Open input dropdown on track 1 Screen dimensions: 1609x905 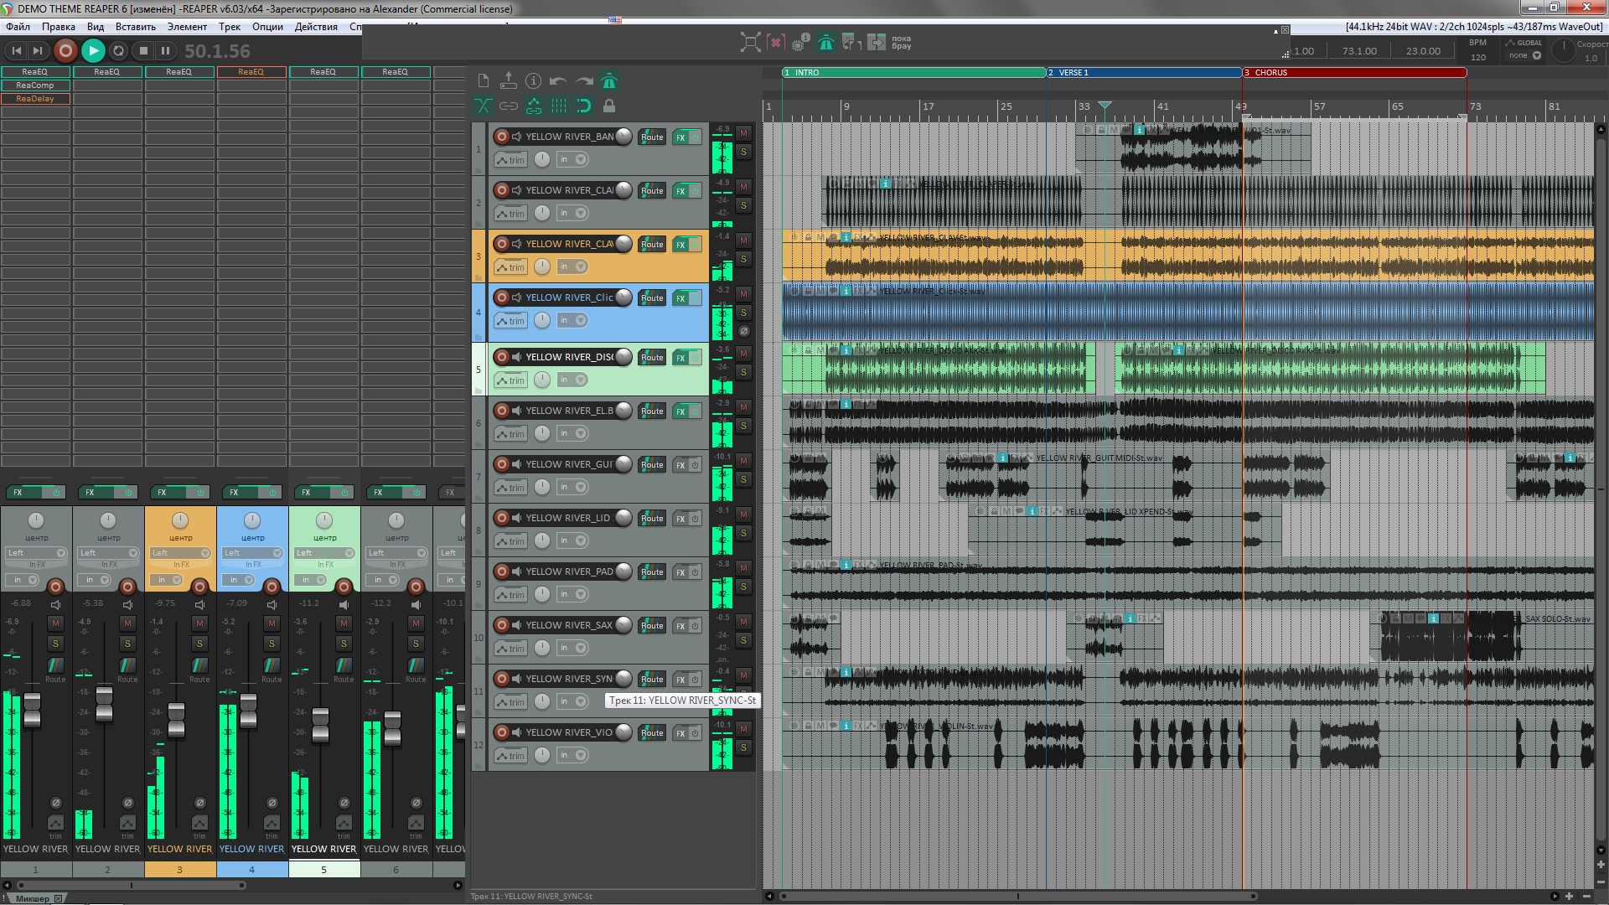[x=573, y=159]
